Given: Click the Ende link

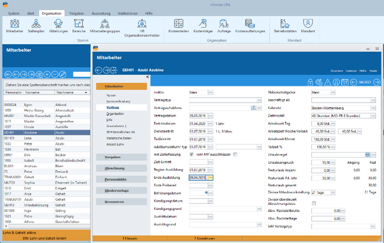Looking at the screenshot, I should pyautogui.click(x=373, y=71).
